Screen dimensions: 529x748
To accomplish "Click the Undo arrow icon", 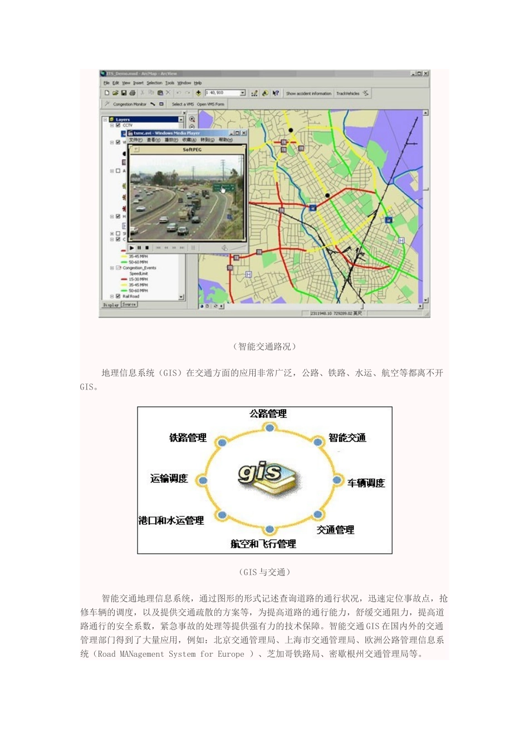I will click(x=179, y=93).
